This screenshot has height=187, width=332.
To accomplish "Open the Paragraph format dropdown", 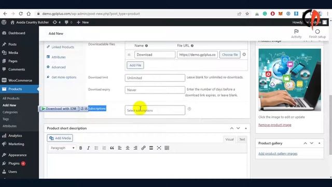I will point(62,148).
